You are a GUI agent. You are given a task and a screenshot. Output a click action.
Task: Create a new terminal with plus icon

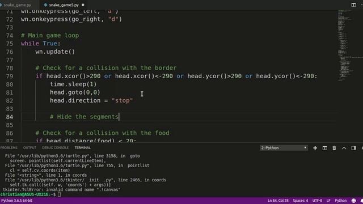(315, 148)
